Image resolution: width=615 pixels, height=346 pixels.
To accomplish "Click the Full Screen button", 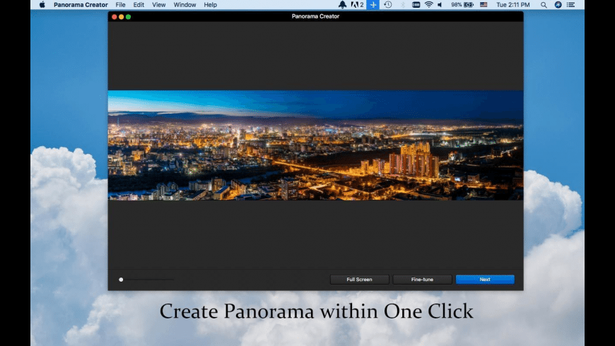I will (x=359, y=280).
